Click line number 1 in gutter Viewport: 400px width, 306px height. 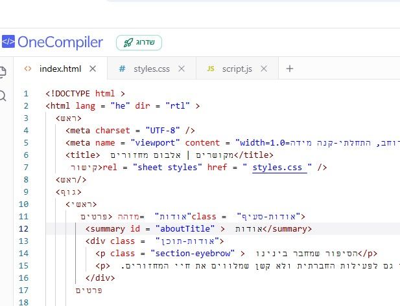[26, 94]
